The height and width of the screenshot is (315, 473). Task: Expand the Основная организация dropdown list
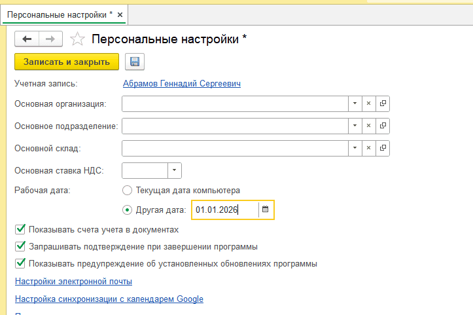pos(354,104)
